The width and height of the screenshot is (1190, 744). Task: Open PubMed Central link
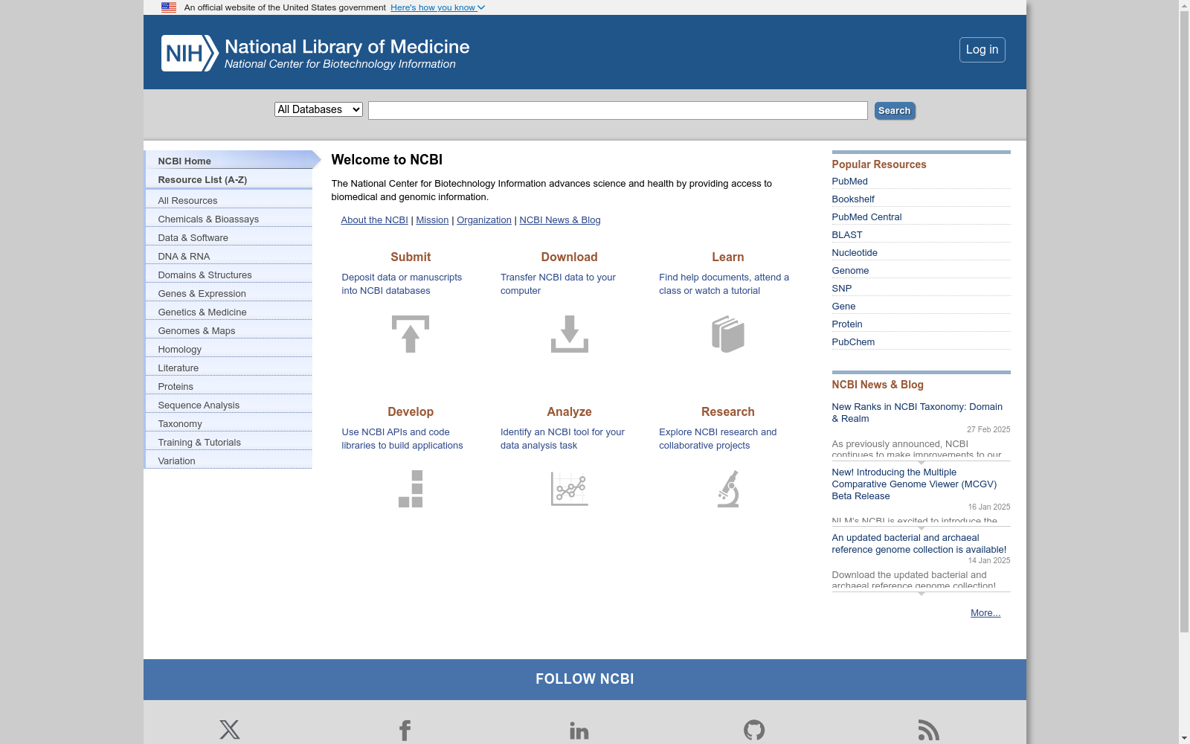866,217
